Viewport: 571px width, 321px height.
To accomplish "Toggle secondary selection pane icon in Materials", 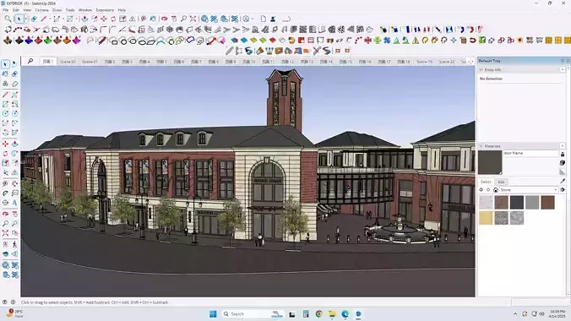I will point(563,154).
